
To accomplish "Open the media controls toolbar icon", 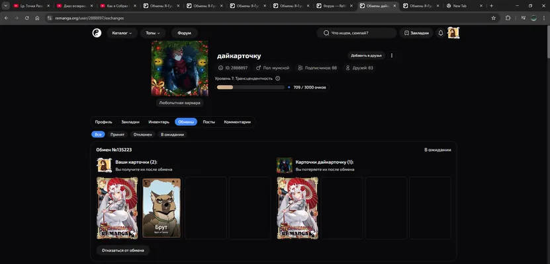I will pos(523,18).
